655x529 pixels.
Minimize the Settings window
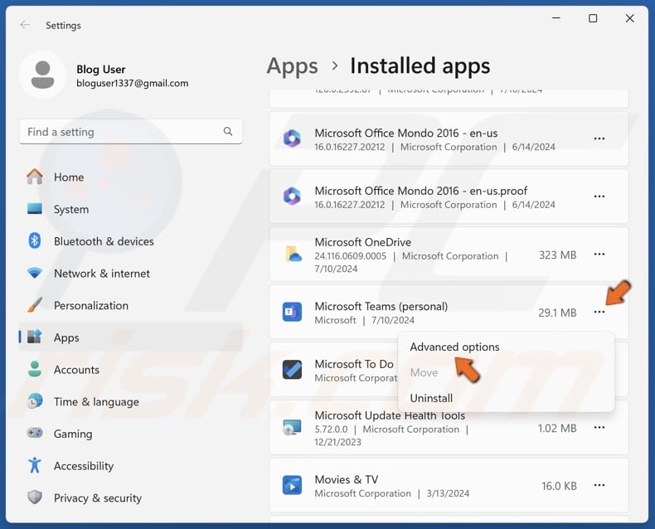click(x=556, y=18)
